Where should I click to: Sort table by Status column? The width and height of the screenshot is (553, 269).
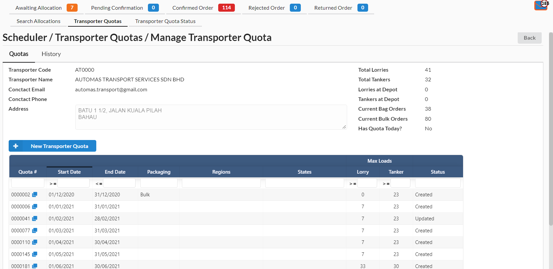point(438,172)
